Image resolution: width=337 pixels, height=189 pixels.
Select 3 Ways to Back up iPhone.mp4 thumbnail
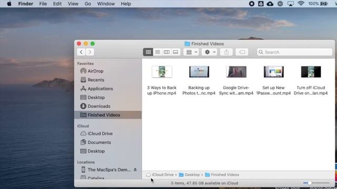pyautogui.click(x=162, y=71)
